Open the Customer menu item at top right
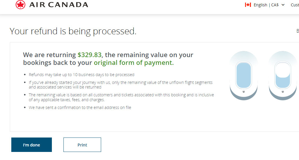Screen dimensions: 299x160 [295, 5]
